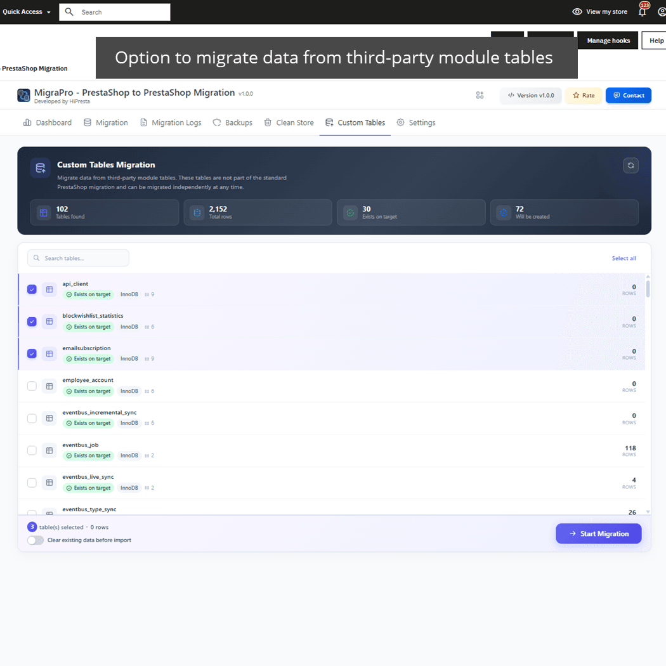Click the Tables found stat icon
The image size is (666, 666).
pos(44,212)
